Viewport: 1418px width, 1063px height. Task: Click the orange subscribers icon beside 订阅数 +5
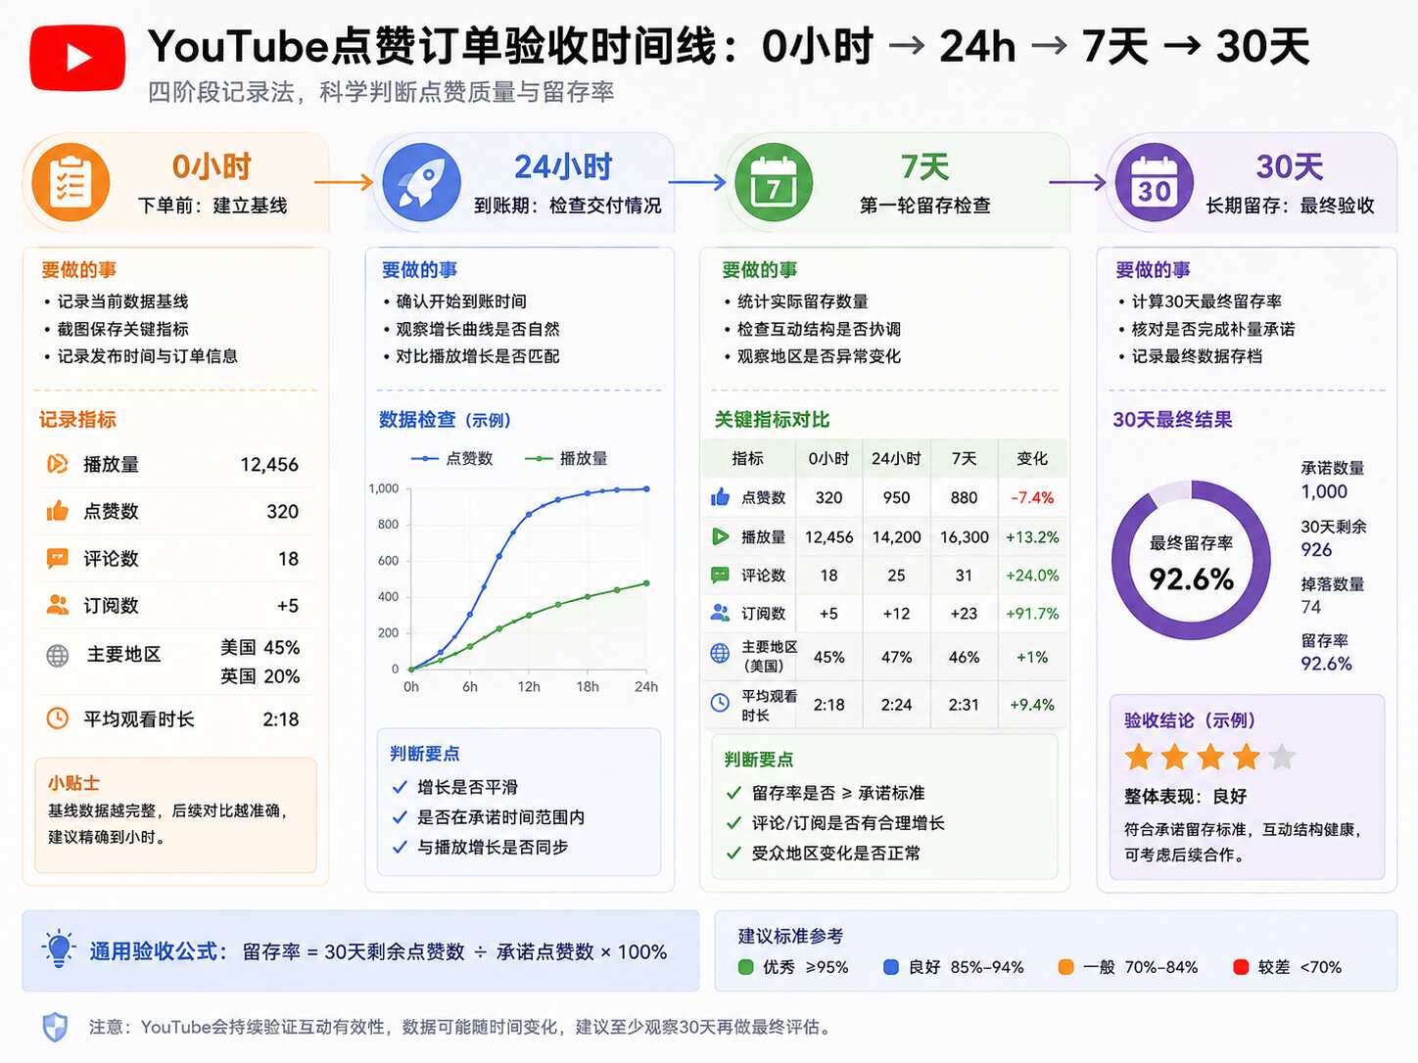[x=58, y=605]
